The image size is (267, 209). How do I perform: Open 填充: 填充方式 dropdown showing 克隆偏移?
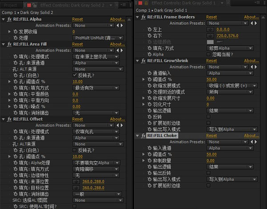point(96,169)
